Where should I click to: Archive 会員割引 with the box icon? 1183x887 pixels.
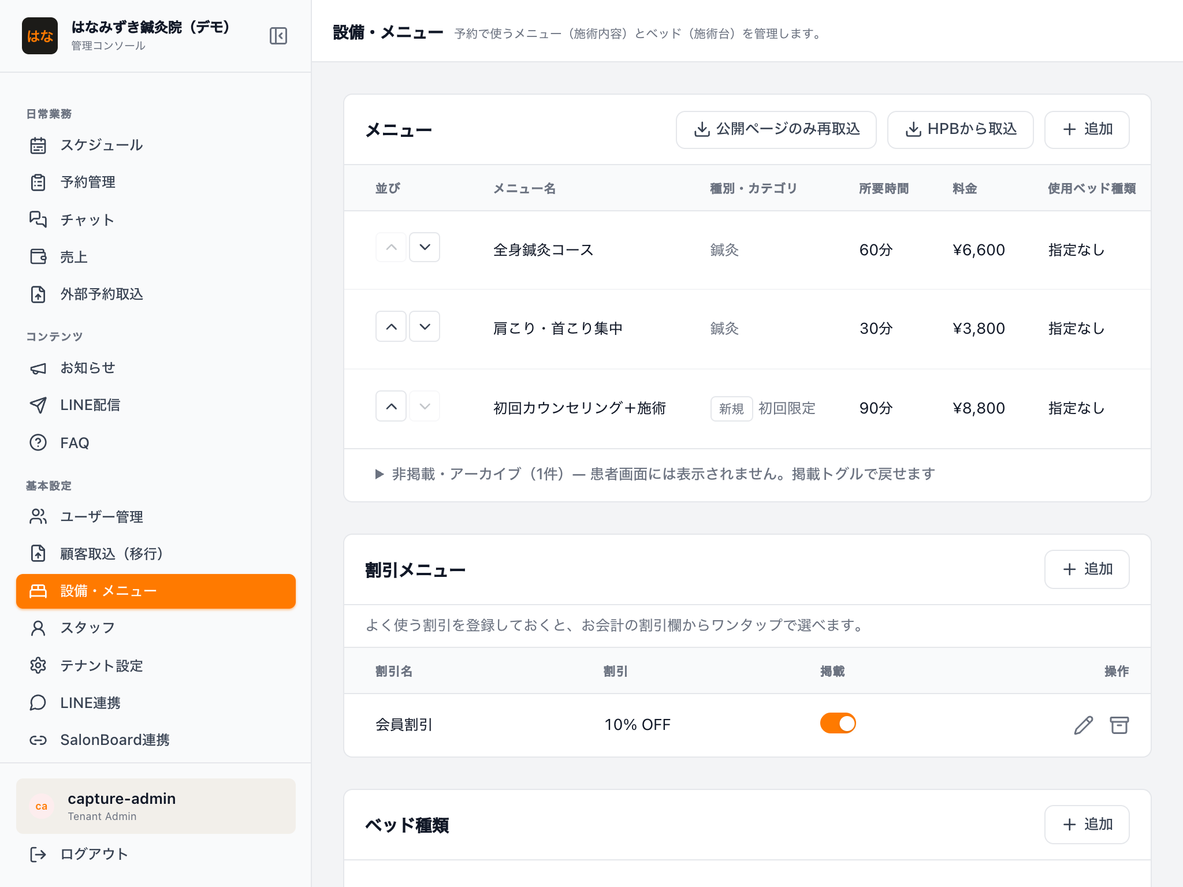pos(1119,725)
